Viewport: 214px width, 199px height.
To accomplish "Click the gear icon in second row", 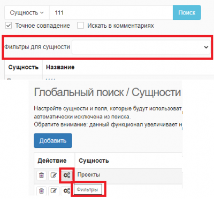I will pos(66,191).
